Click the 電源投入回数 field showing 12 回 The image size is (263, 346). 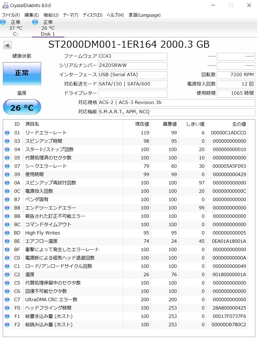coord(236,84)
